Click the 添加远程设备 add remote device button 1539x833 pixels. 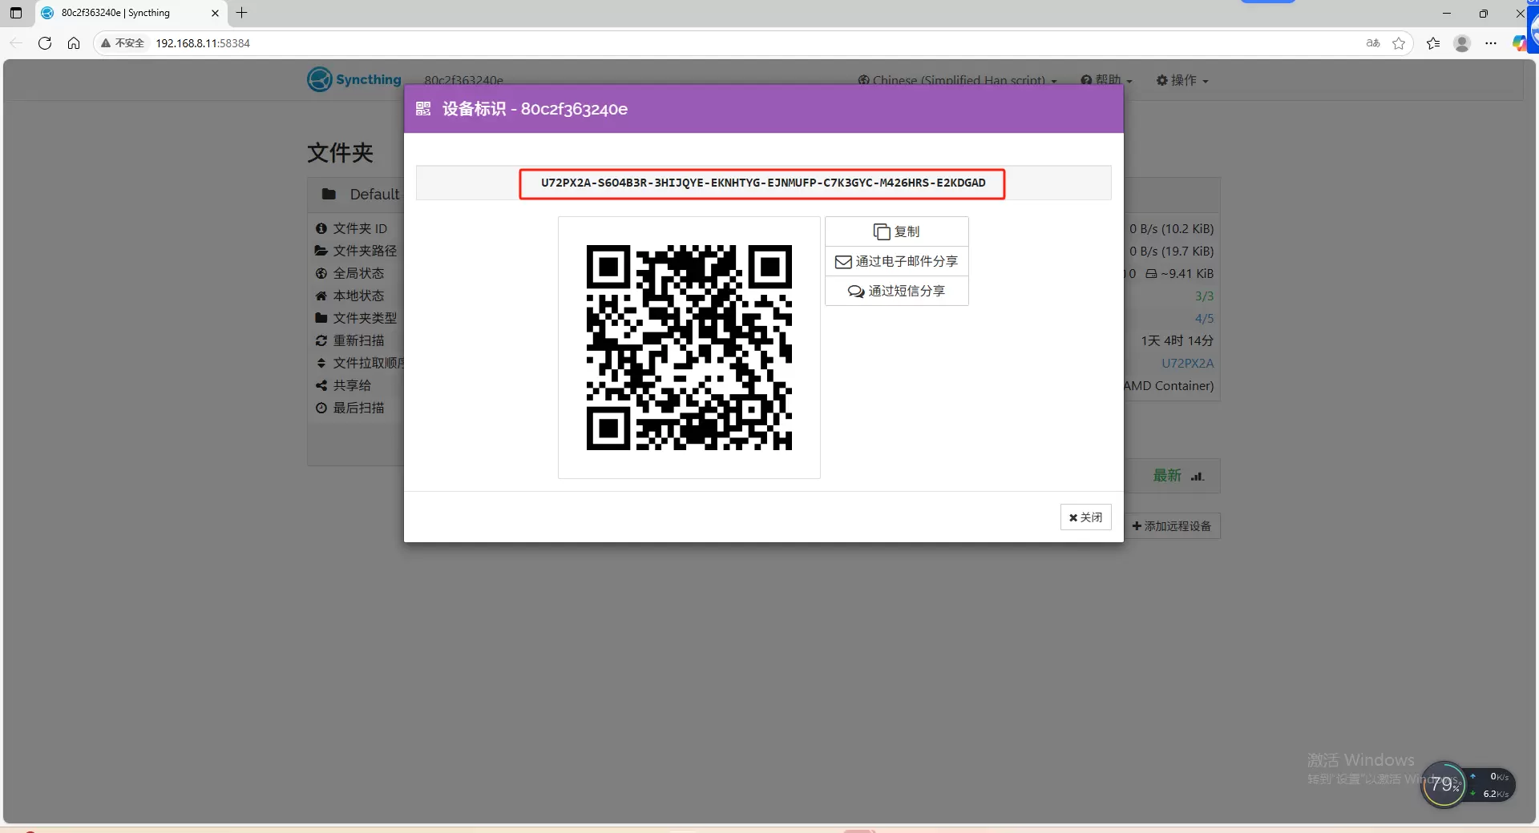pyautogui.click(x=1172, y=526)
